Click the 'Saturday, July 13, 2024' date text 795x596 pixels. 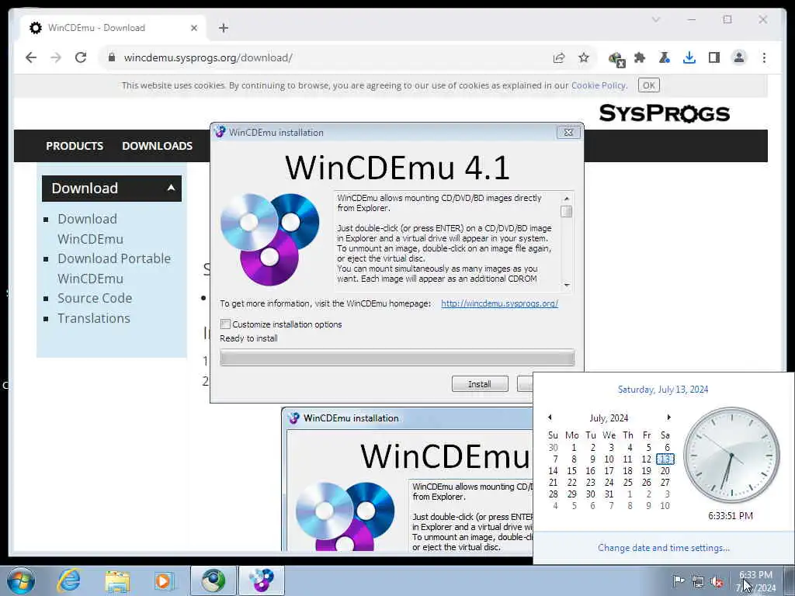tap(663, 390)
